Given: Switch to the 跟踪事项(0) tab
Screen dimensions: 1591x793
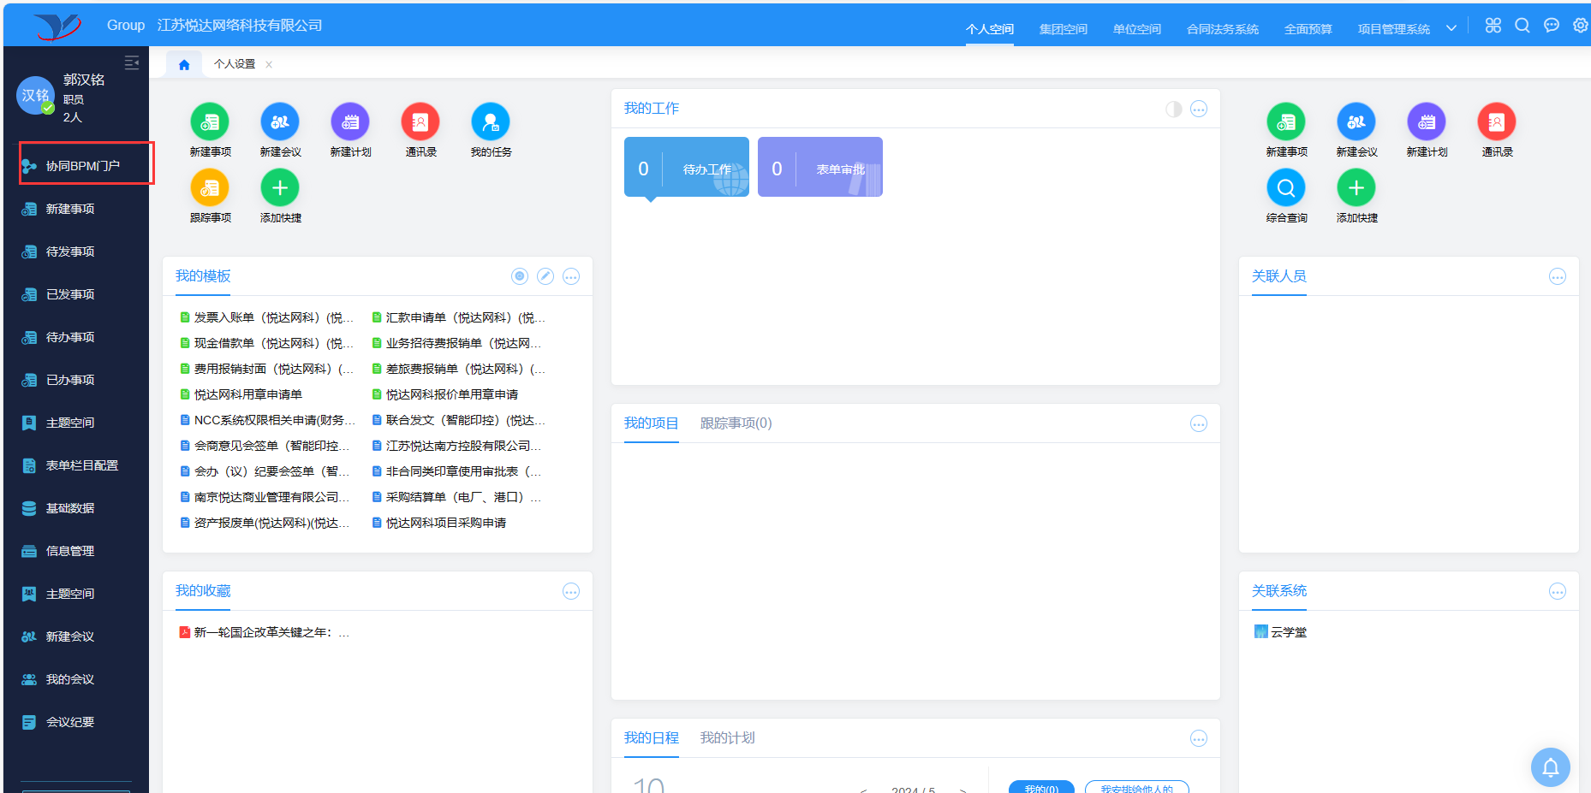Looking at the screenshot, I should tap(736, 423).
